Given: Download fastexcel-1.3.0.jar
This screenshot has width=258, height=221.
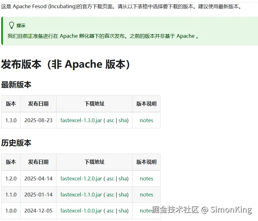Looking at the screenshot, I should 81,120.
